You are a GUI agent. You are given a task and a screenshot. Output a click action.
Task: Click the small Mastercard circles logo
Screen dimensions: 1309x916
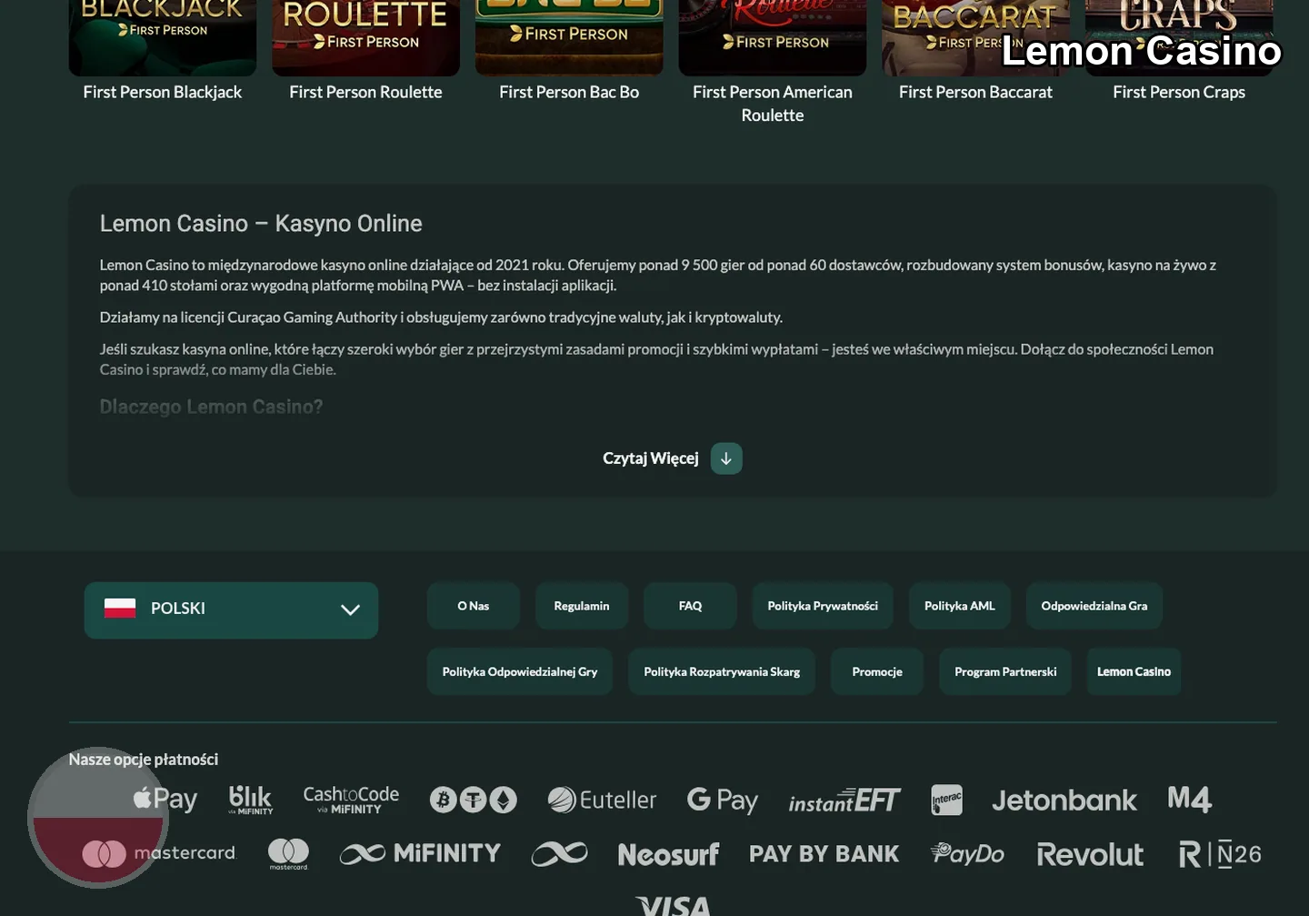[x=288, y=854]
